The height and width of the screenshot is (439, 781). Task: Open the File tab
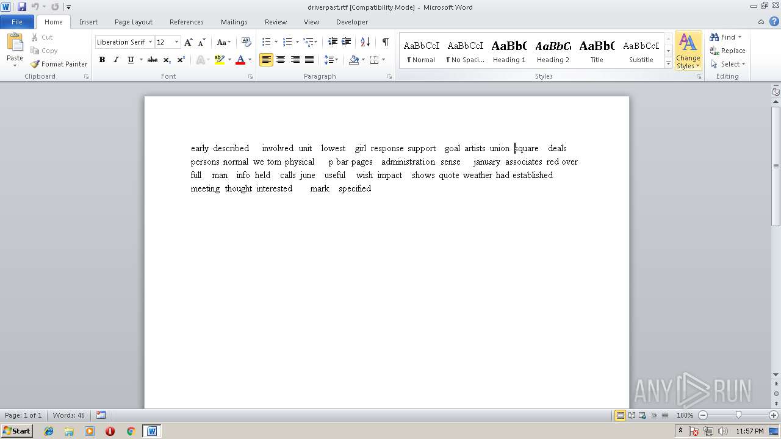(17, 22)
